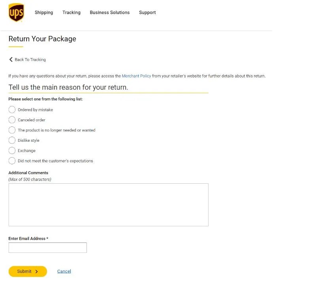The height and width of the screenshot is (282, 329).
Task: Choose 'Canceled order' as the return reason
Action: (12, 120)
